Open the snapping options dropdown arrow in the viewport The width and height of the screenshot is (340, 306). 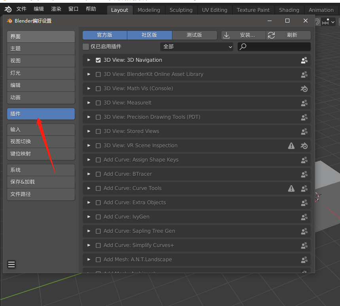(333, 22)
